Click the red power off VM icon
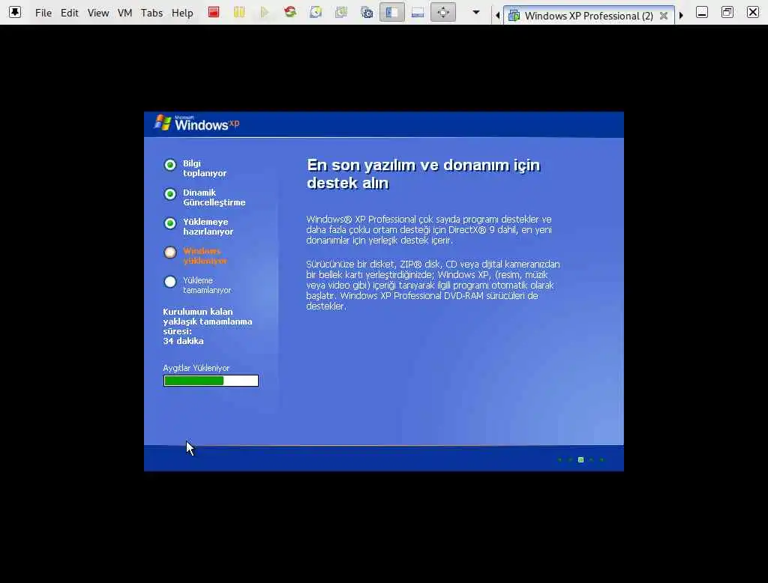 (214, 12)
